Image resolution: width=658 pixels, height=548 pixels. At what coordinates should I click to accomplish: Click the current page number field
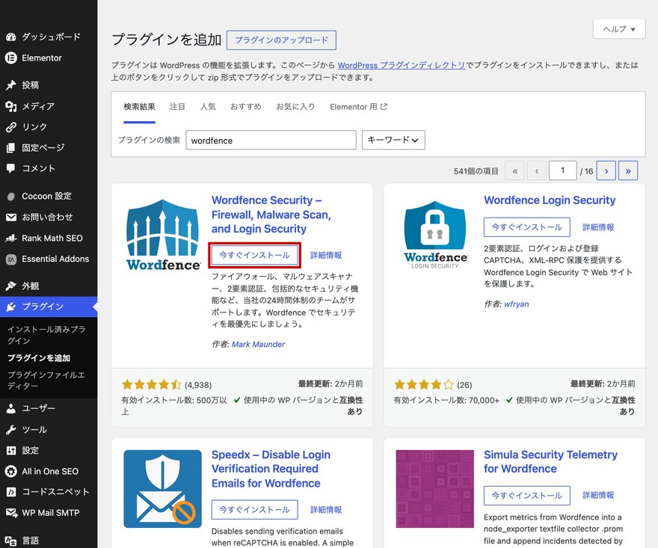tap(563, 170)
